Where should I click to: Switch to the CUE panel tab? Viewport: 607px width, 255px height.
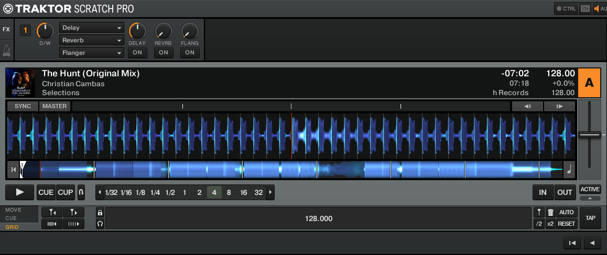(12, 218)
